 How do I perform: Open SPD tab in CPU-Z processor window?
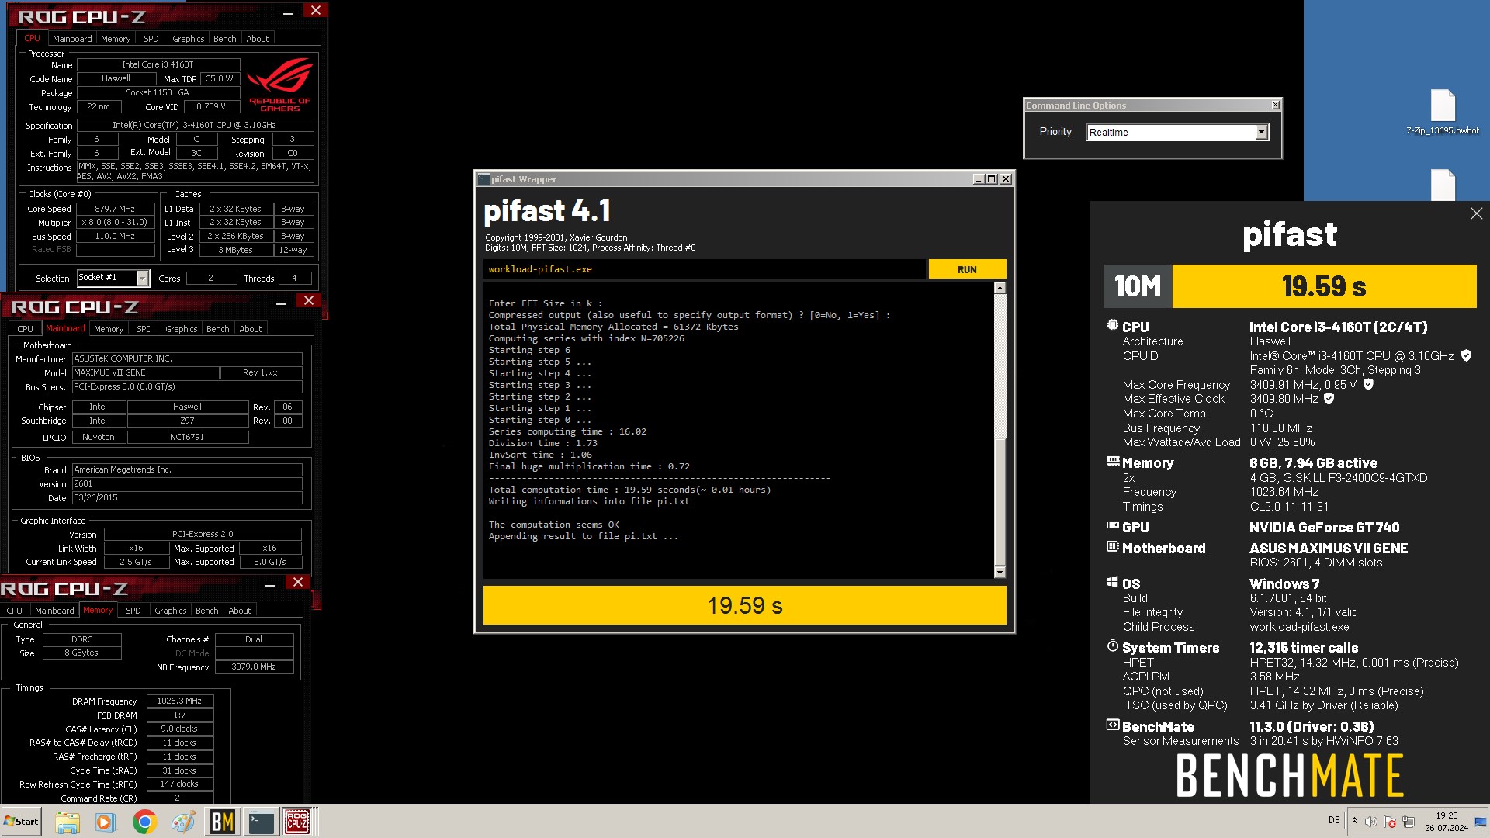pyautogui.click(x=151, y=39)
